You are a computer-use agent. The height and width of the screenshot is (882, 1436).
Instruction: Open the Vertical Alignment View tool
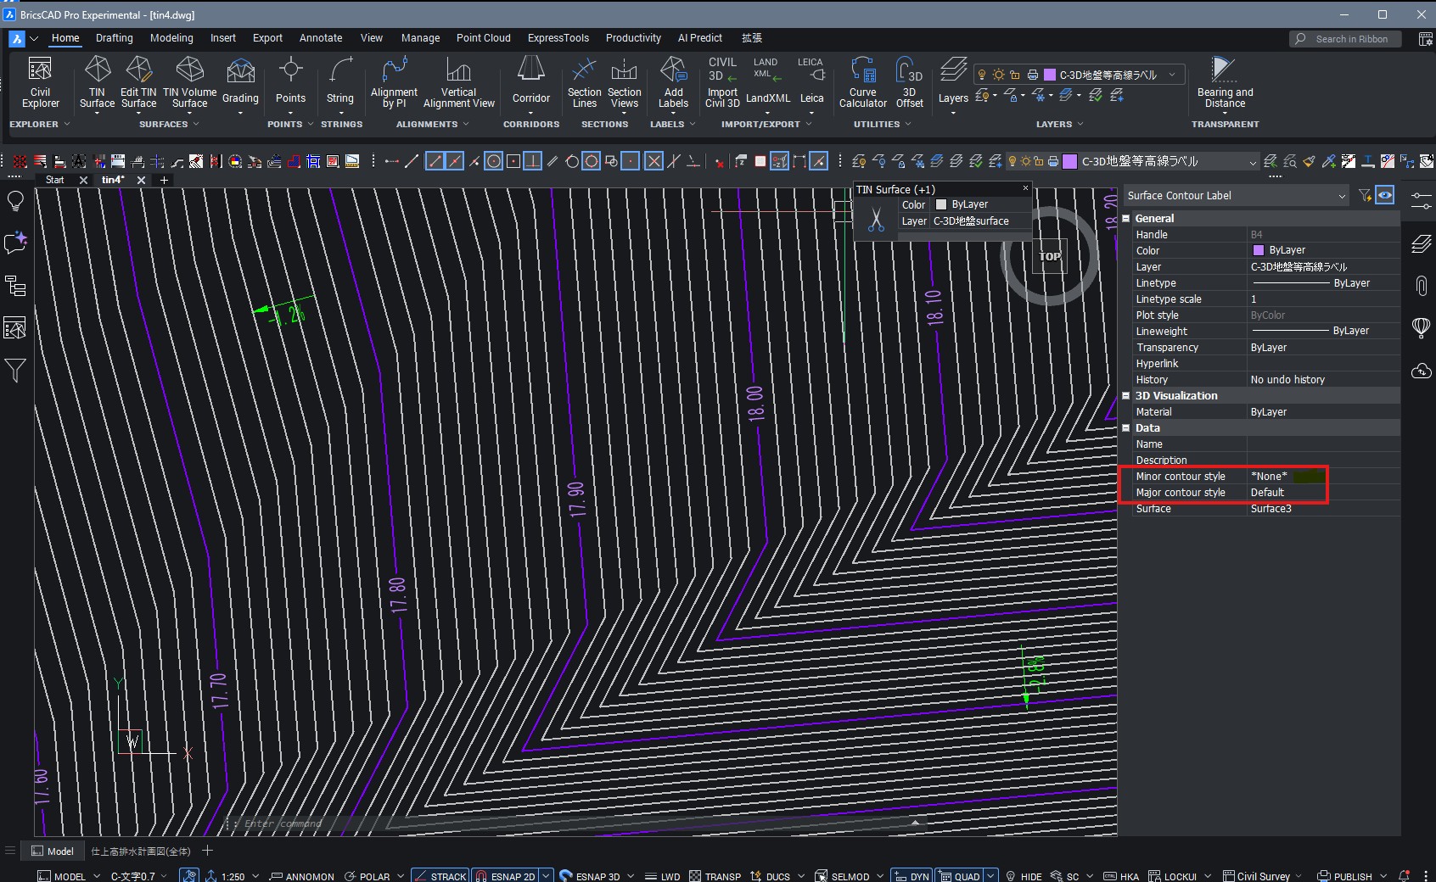(x=458, y=82)
